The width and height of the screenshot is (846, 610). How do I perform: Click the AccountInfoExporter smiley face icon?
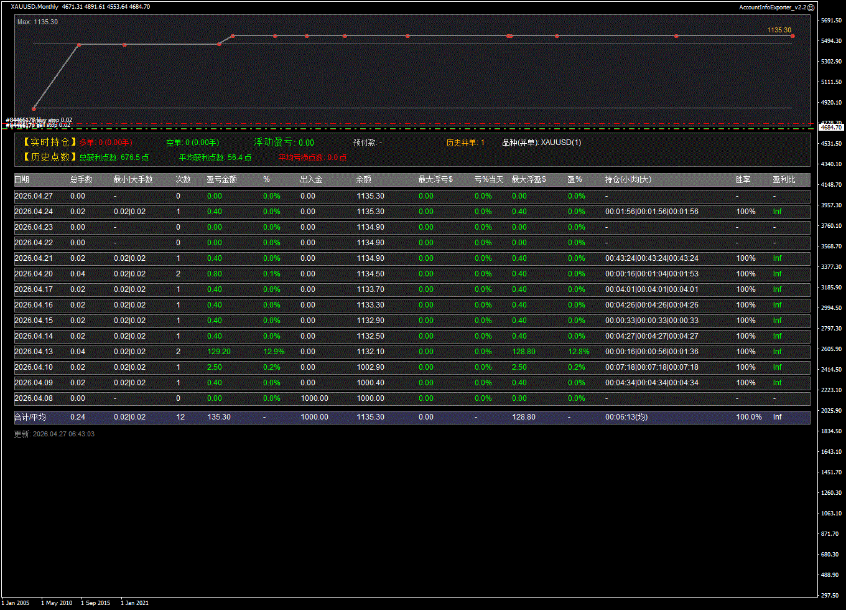coord(811,7)
